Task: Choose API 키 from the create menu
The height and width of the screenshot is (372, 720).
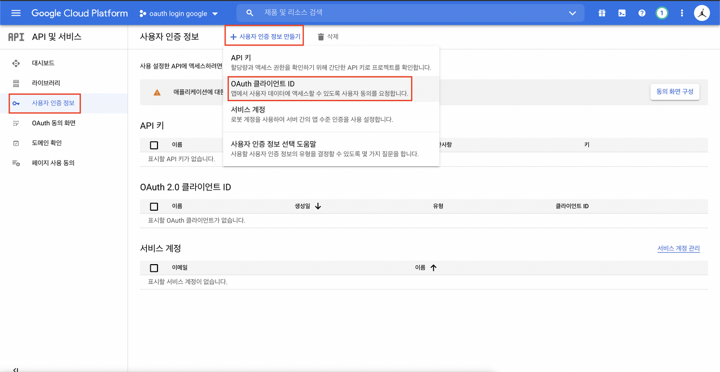Action: point(331,62)
